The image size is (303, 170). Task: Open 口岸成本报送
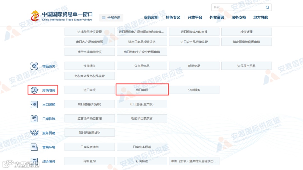point(142,147)
